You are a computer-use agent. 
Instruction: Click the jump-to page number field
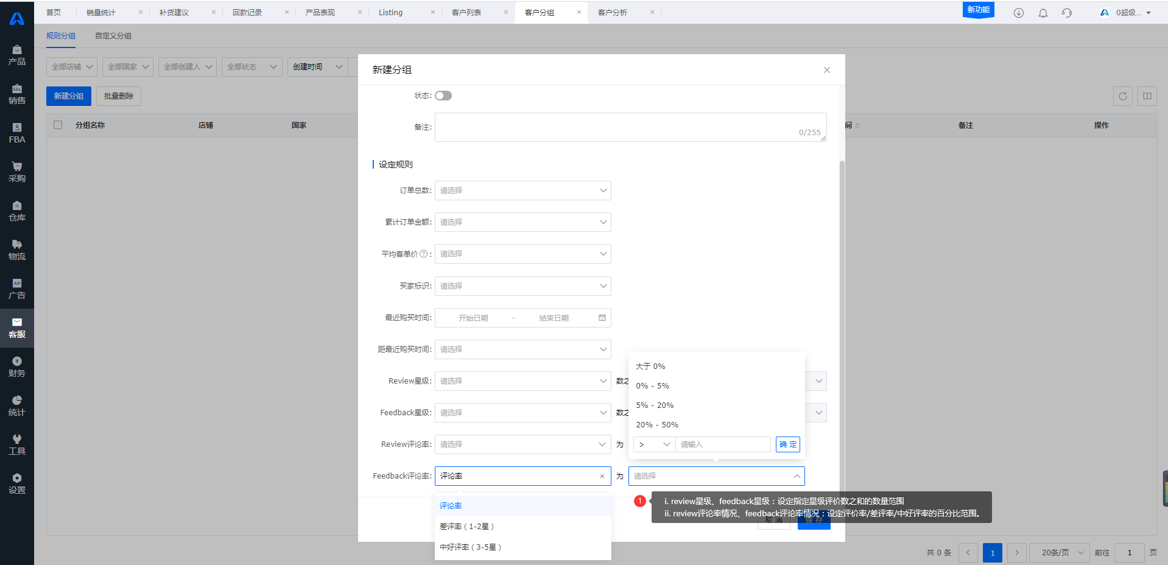pyautogui.click(x=1130, y=553)
